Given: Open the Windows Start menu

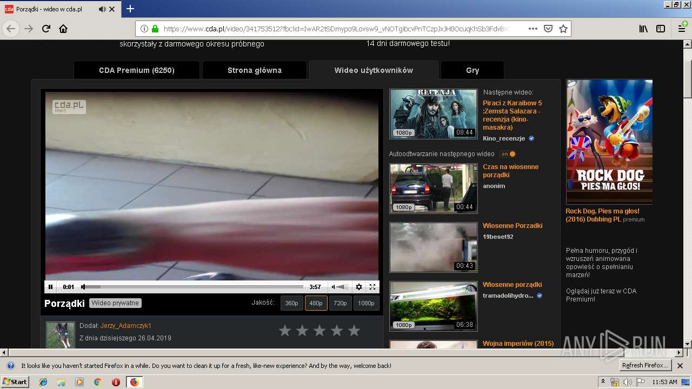Looking at the screenshot, I should tap(15, 382).
